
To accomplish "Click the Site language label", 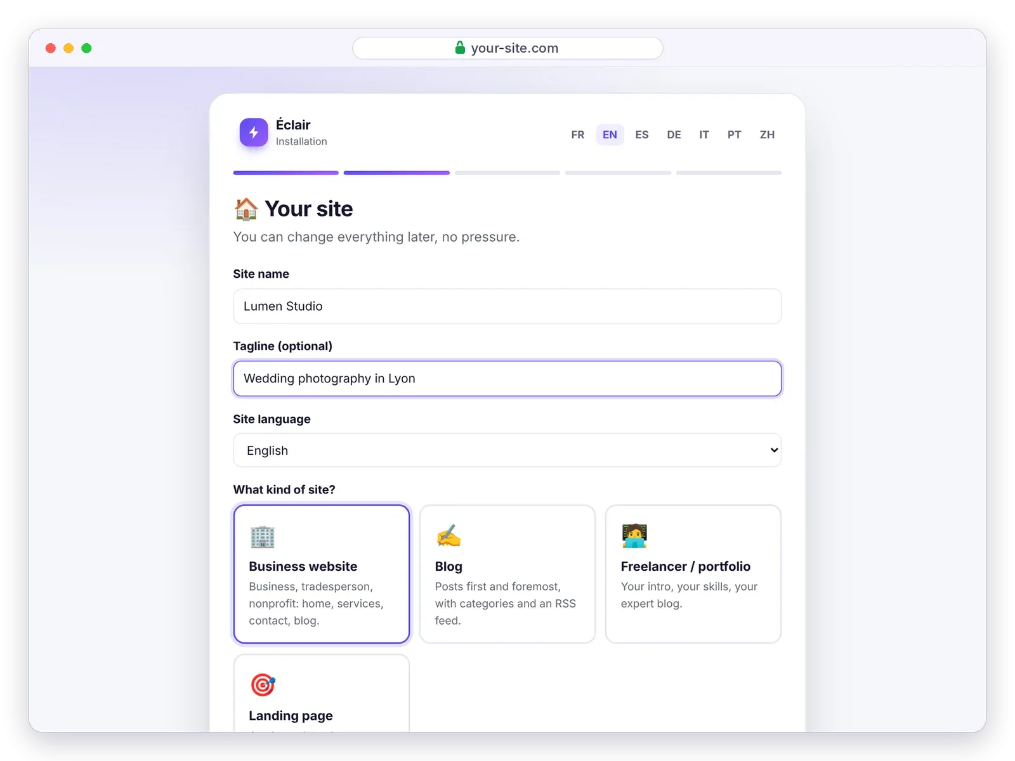I will (x=272, y=419).
